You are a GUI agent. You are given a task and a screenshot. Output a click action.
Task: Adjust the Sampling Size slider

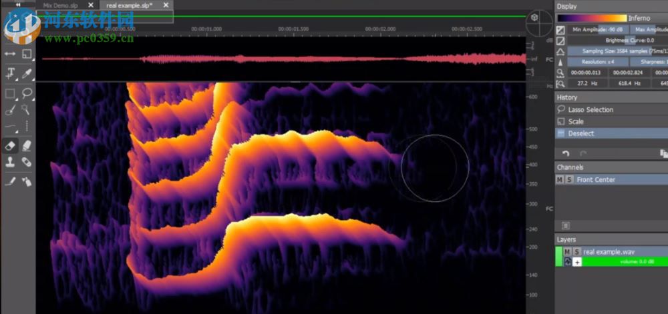(618, 51)
